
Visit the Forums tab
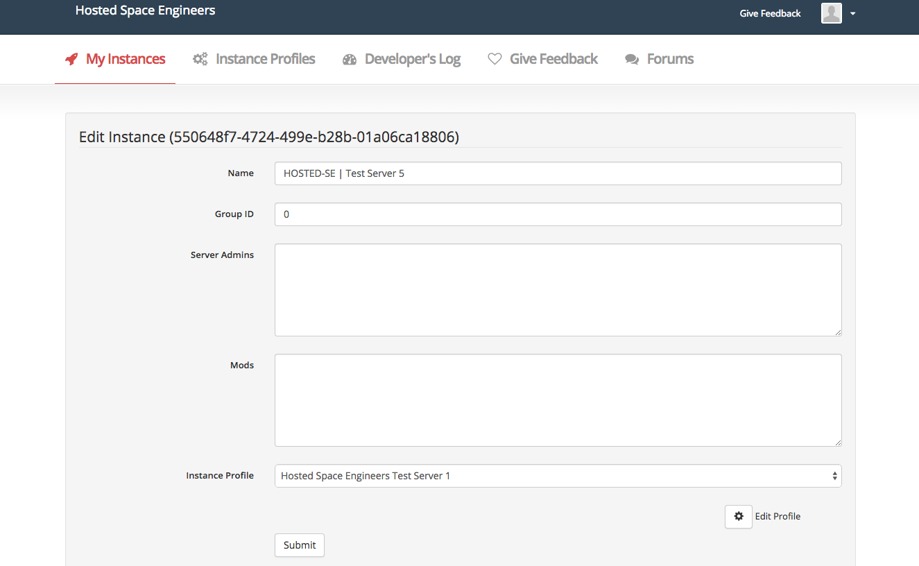pyautogui.click(x=660, y=60)
